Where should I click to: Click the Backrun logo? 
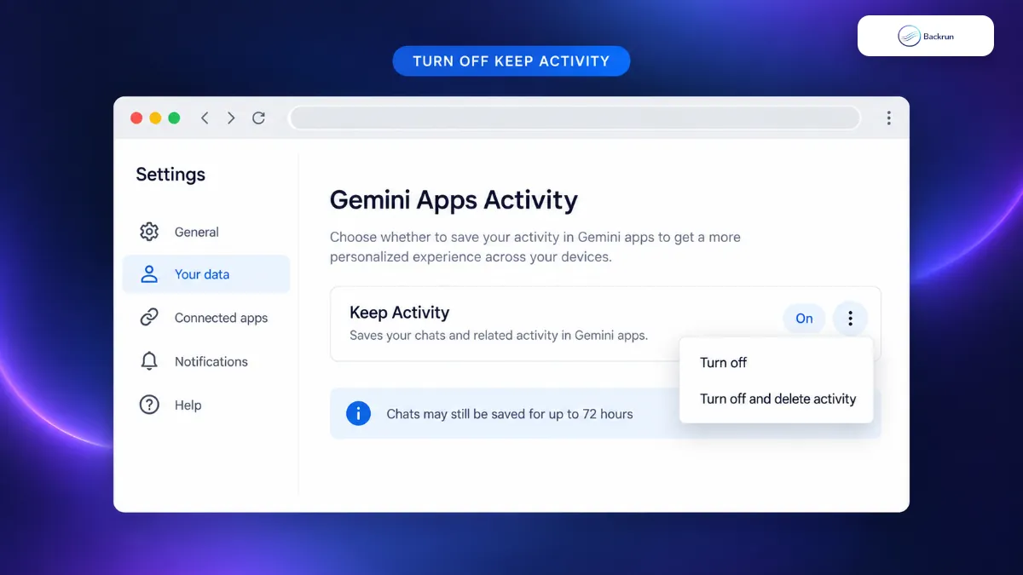click(926, 37)
